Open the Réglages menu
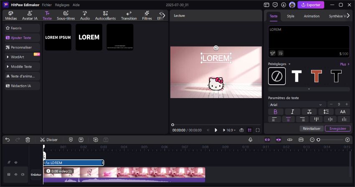 point(62,5)
